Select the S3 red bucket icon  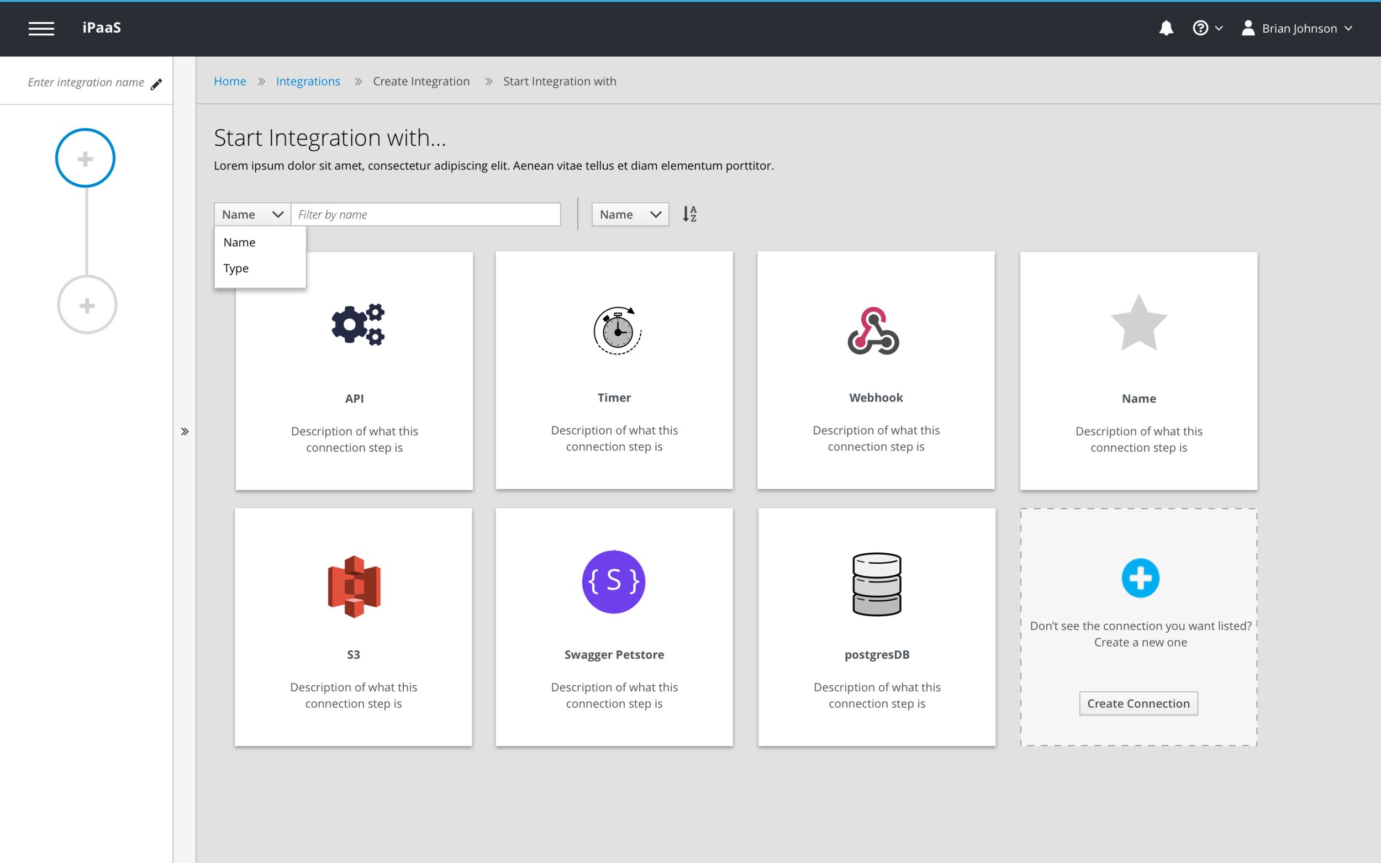[x=354, y=586]
